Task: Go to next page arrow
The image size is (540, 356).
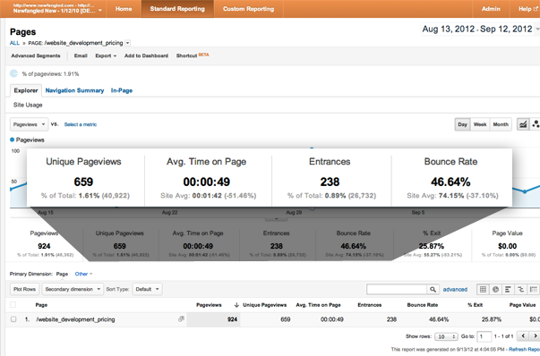Action: tap(535, 336)
